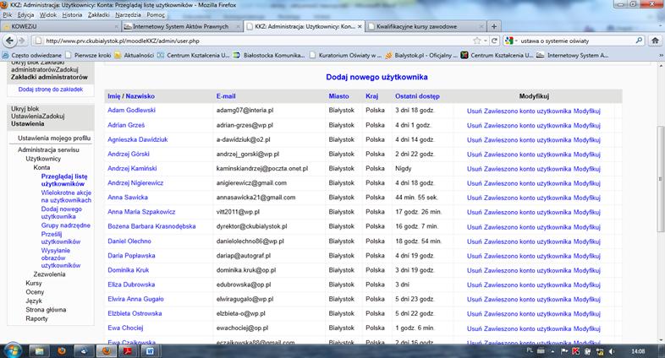
Task: Open the Firefox home page icon
Action: (x=655, y=41)
